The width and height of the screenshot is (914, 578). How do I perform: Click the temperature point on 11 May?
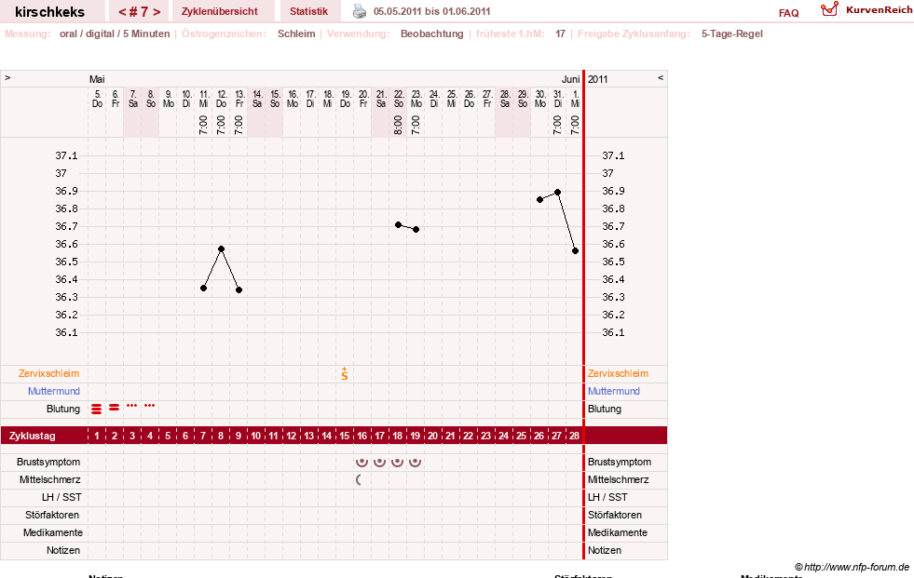pos(203,289)
